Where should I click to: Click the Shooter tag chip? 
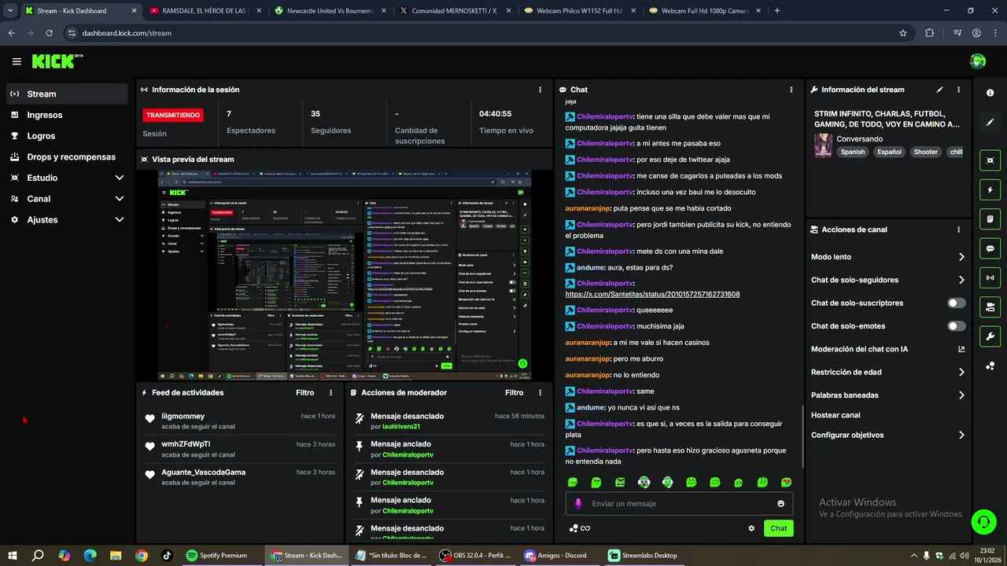coord(925,152)
